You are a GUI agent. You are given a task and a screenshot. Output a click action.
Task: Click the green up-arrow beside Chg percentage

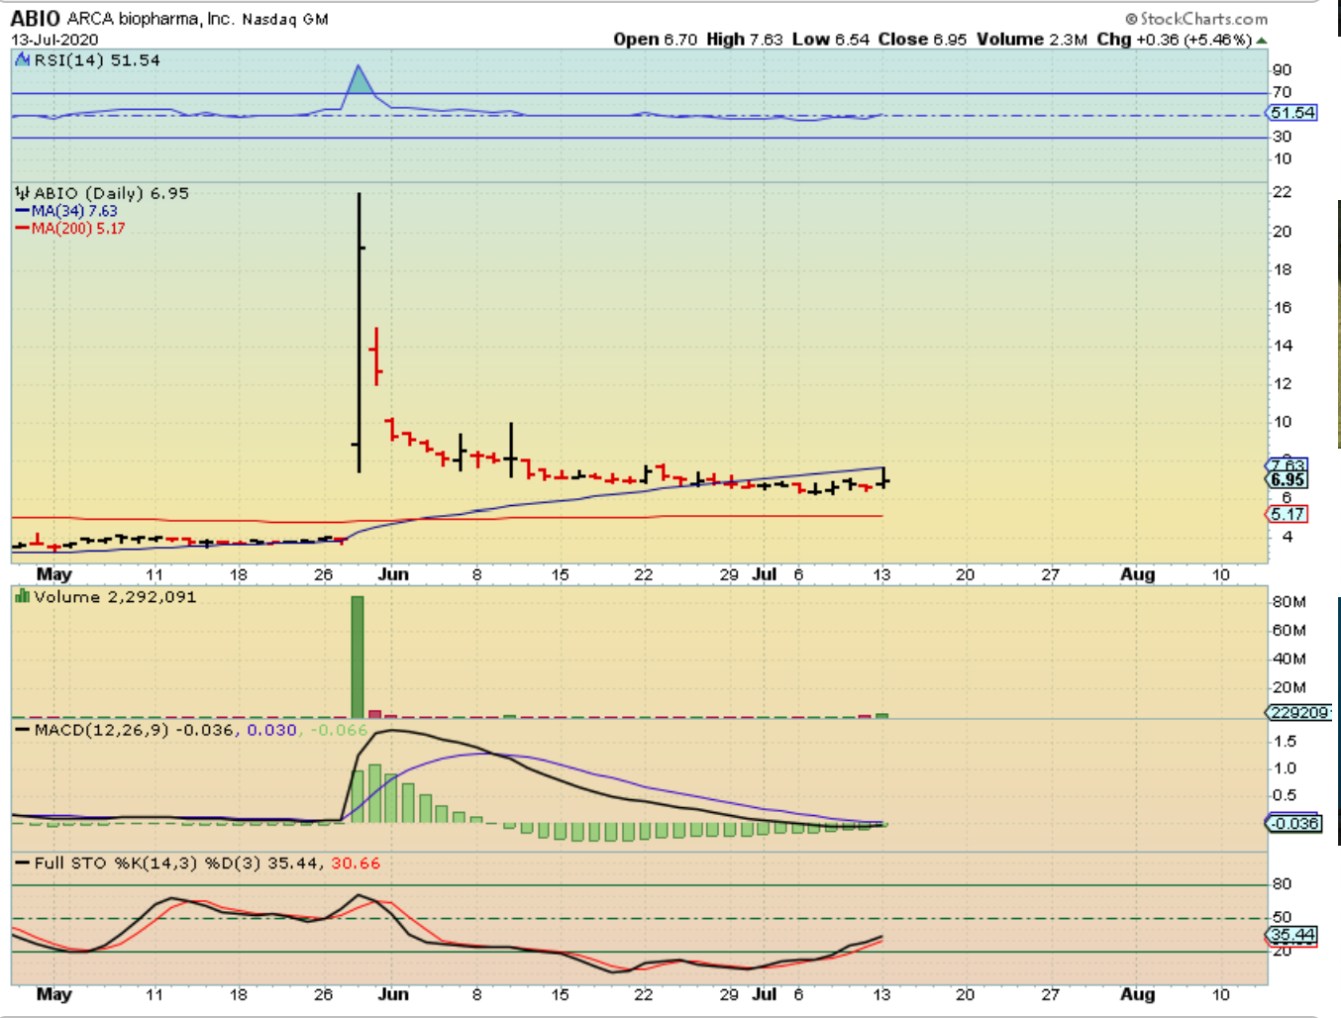point(1261,41)
